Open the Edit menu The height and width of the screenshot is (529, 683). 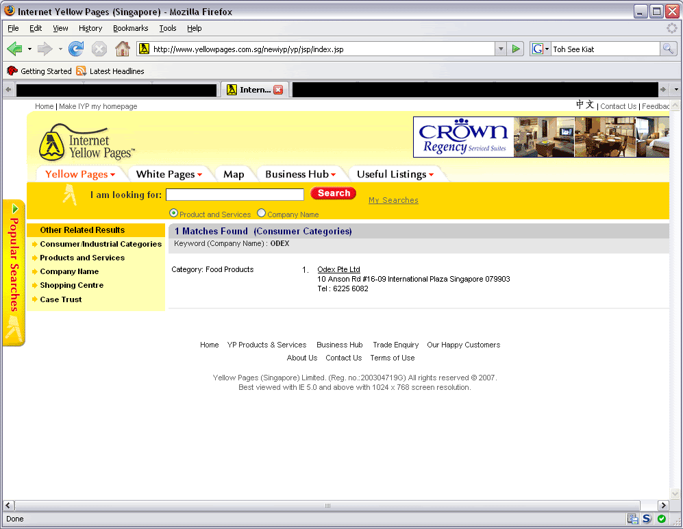point(36,28)
